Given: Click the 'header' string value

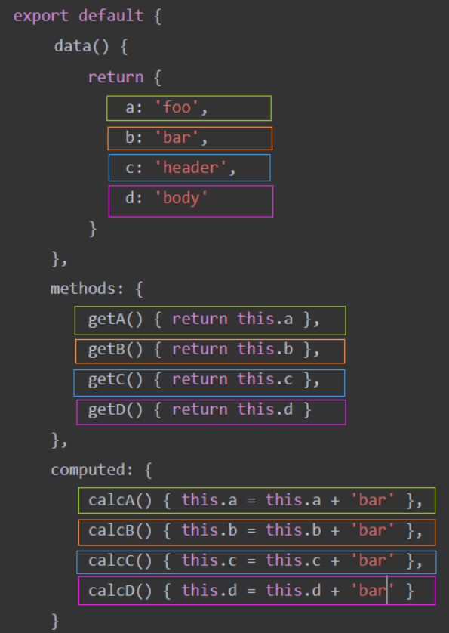Looking at the screenshot, I should pyautogui.click(x=191, y=168).
